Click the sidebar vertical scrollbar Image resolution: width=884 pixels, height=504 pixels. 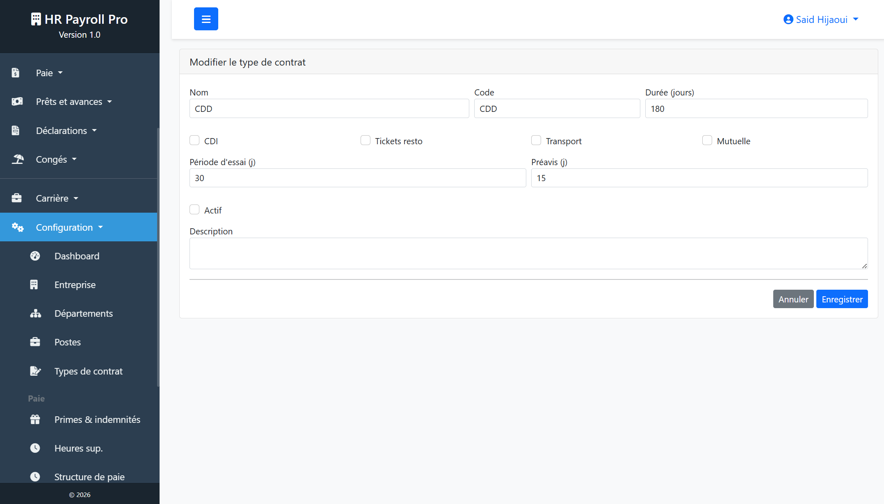point(158,257)
